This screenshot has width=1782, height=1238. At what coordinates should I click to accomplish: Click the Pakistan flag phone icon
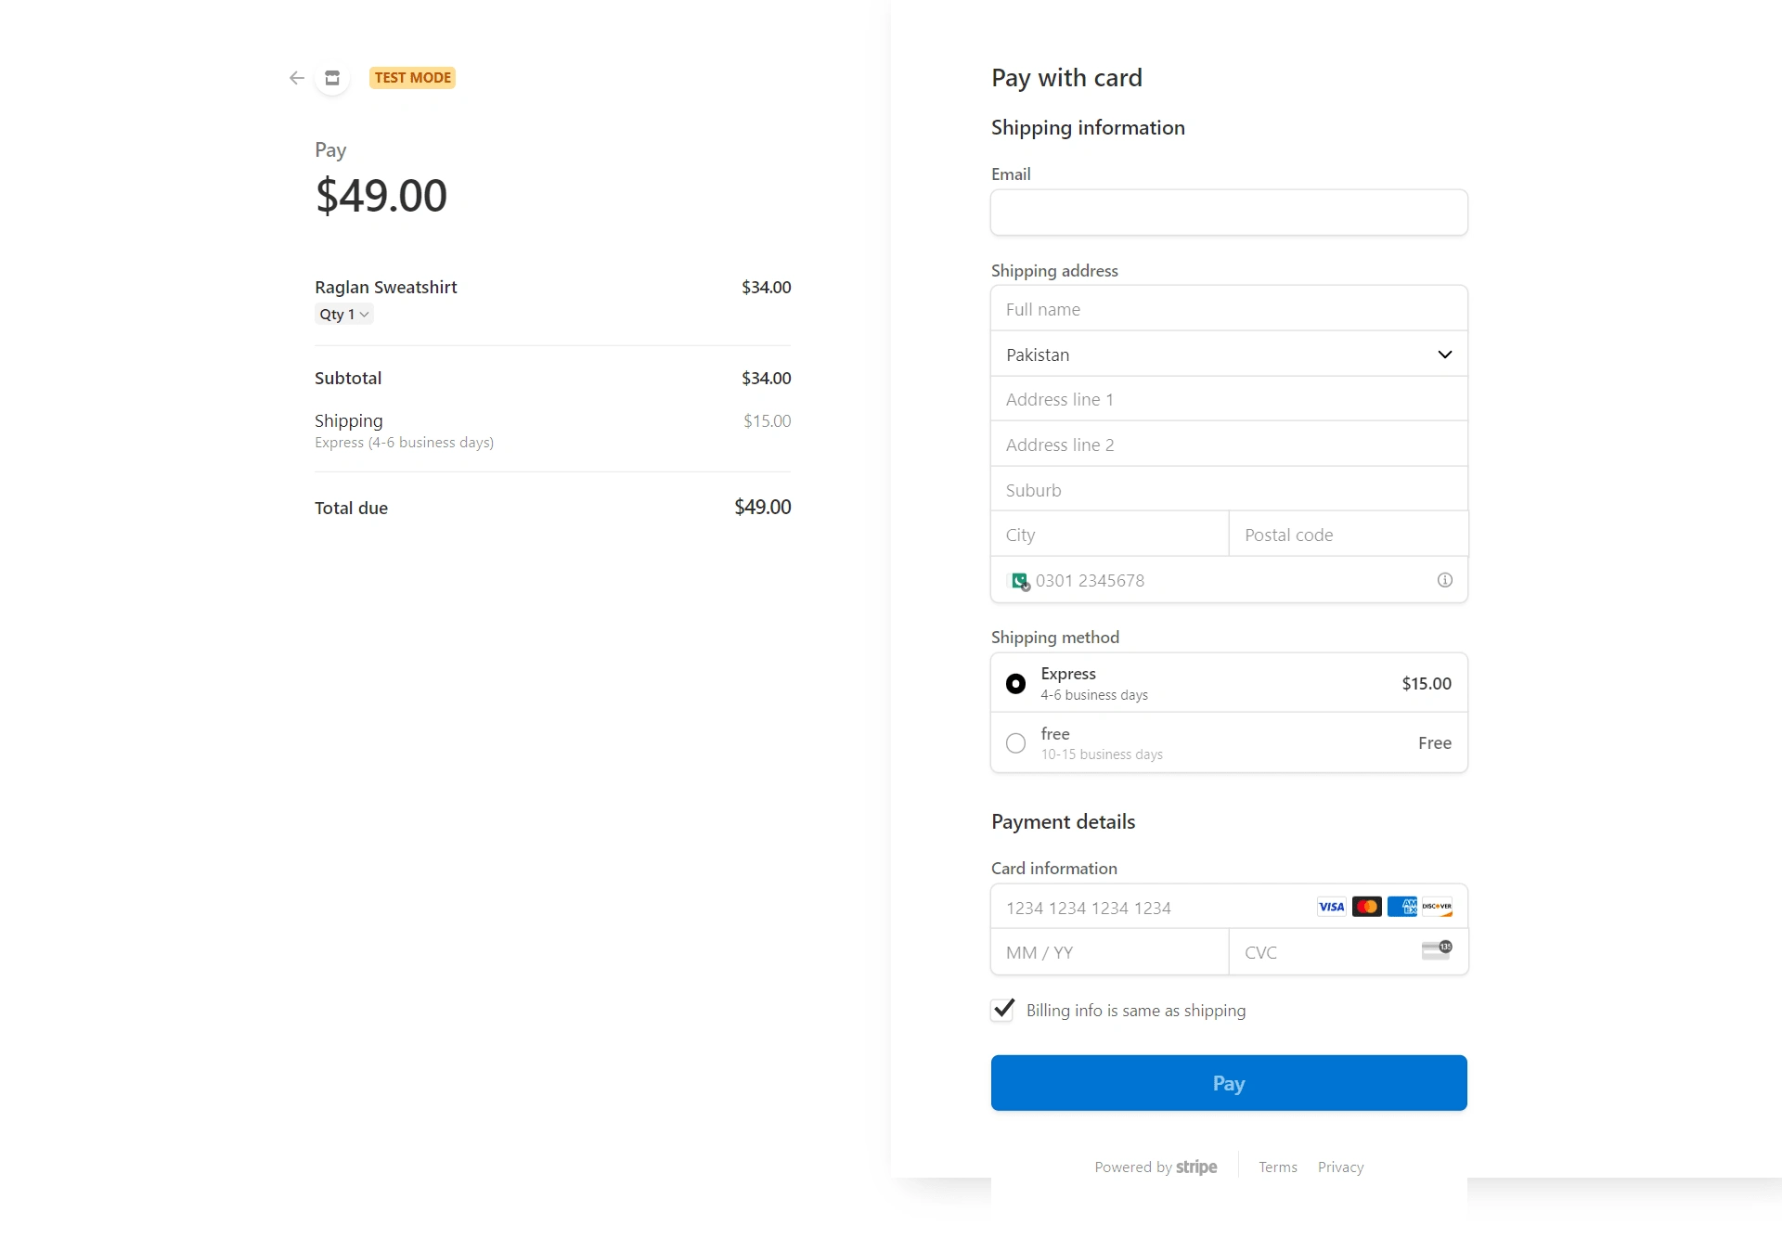1019,581
